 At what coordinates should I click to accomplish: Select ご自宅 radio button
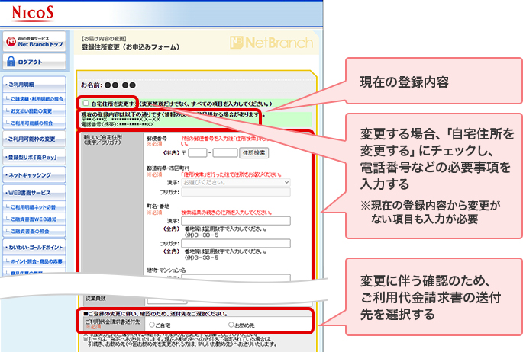[x=152, y=325]
